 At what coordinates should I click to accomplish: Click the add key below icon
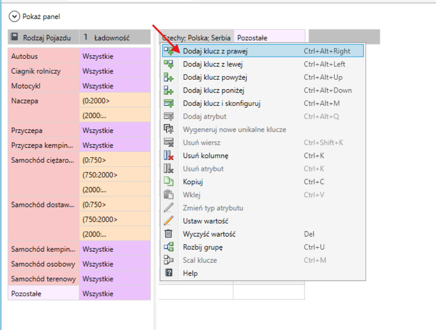[x=168, y=90]
